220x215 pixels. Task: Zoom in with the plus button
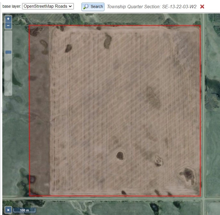(x=8, y=19)
